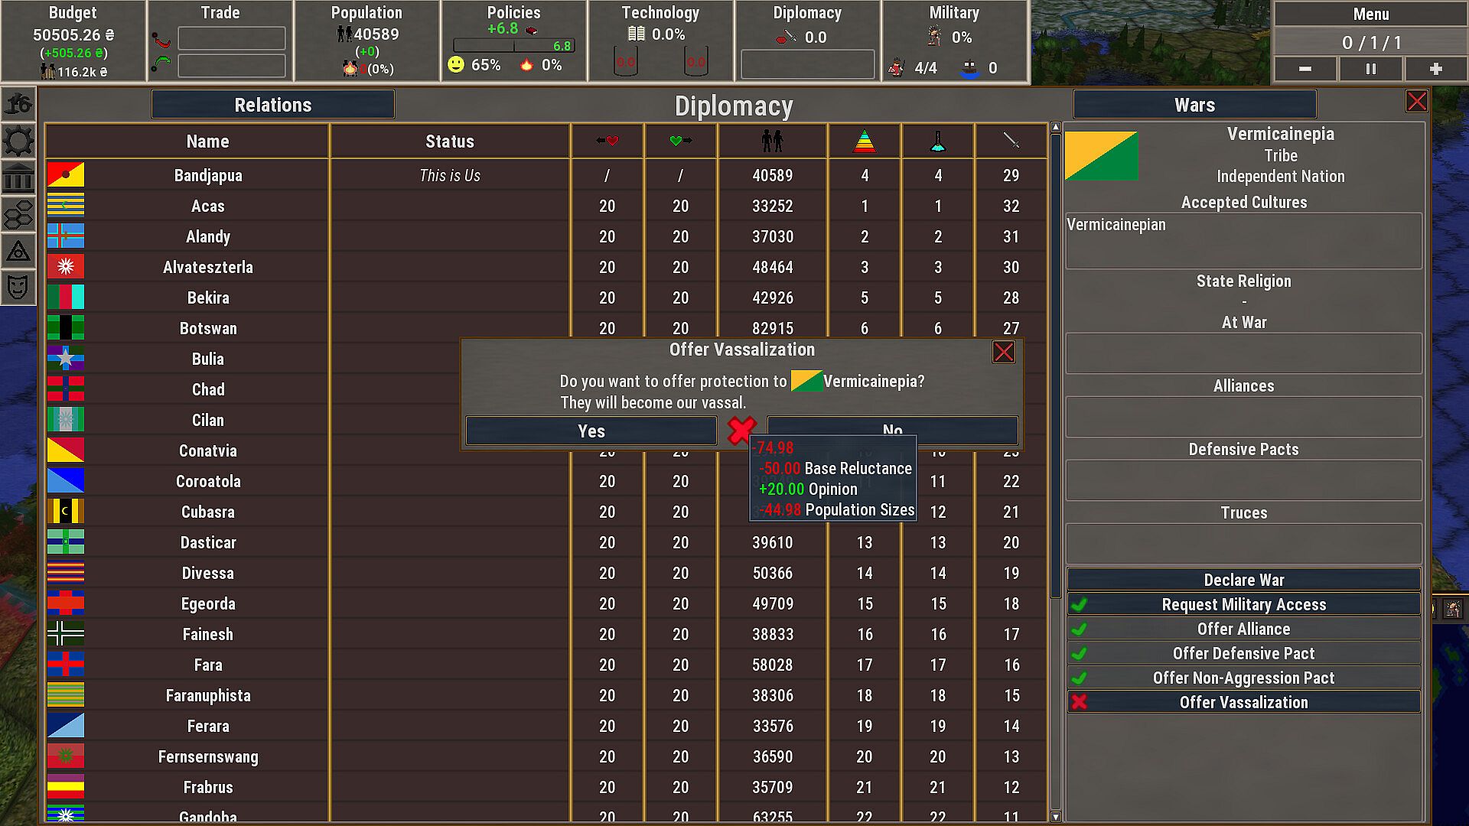Open the eye-in-triangle sidebar icon
The width and height of the screenshot is (1469, 826).
[x=18, y=252]
